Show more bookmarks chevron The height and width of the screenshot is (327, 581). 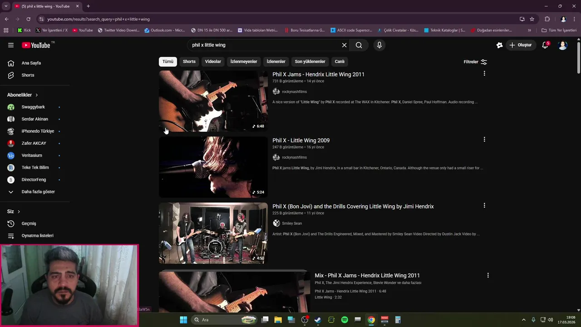(529, 30)
